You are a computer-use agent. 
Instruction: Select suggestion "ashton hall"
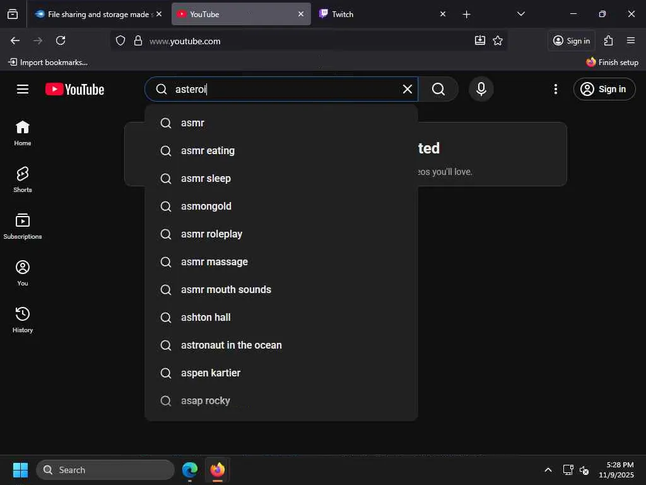point(281,317)
